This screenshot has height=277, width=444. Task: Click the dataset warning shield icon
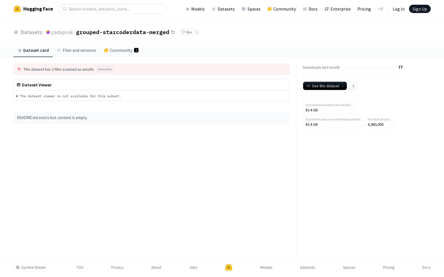pyautogui.click(x=19, y=69)
